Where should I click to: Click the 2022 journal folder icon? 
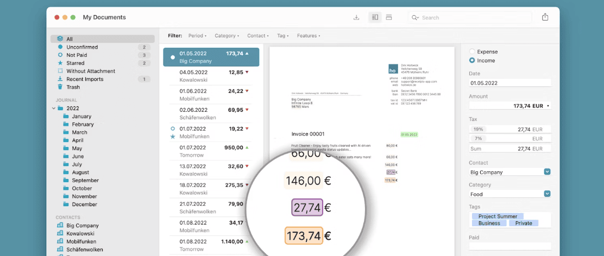click(x=60, y=108)
